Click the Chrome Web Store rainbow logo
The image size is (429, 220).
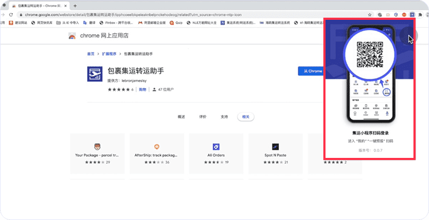pos(72,36)
